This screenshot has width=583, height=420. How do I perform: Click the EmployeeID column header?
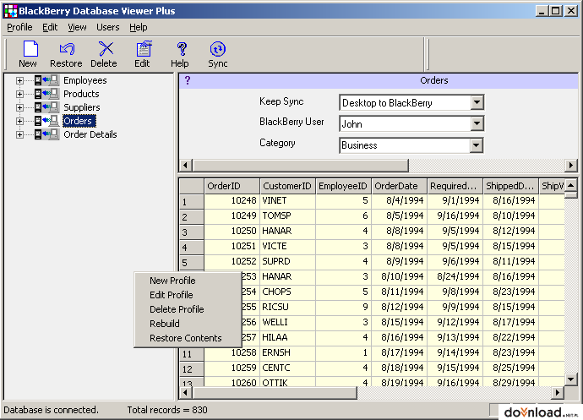pyautogui.click(x=343, y=186)
